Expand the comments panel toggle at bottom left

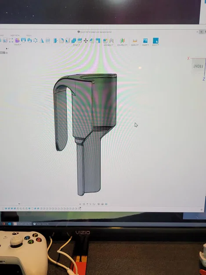click(19, 204)
